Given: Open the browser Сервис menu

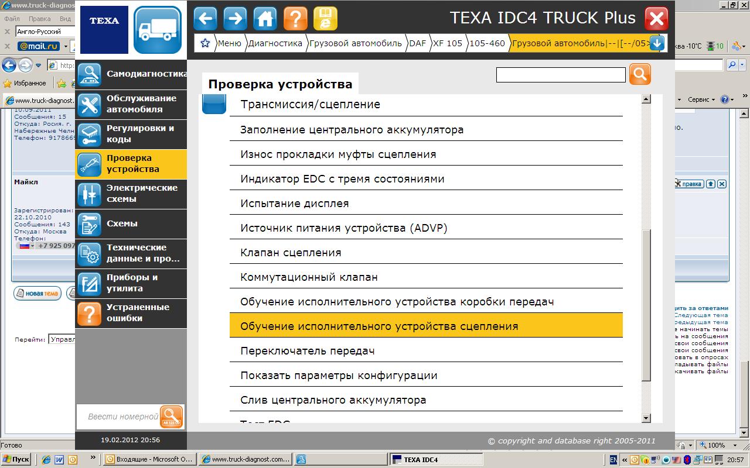Looking at the screenshot, I should coord(701,100).
